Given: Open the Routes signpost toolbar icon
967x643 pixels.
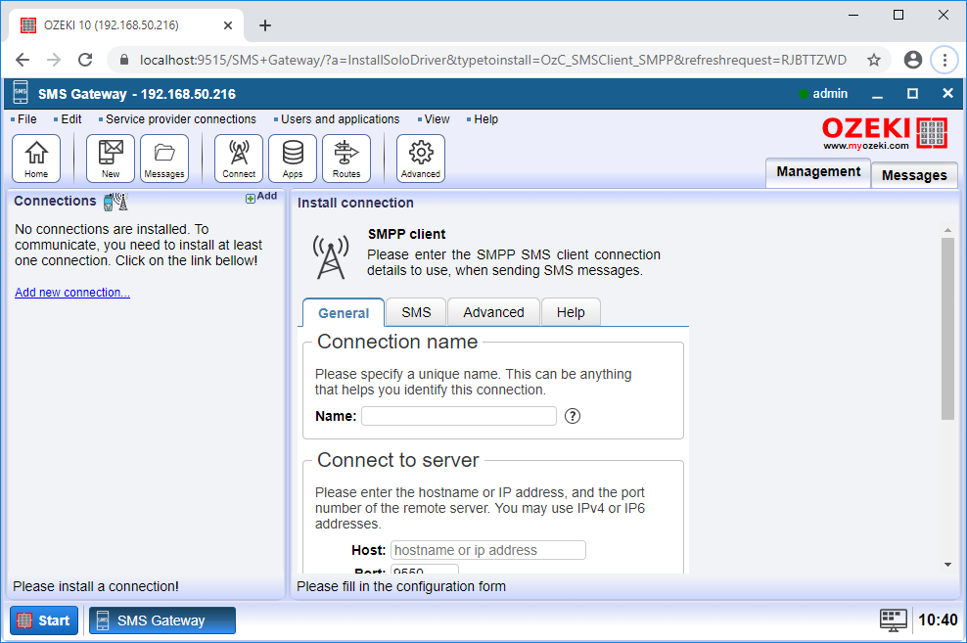Looking at the screenshot, I should 345,159.
